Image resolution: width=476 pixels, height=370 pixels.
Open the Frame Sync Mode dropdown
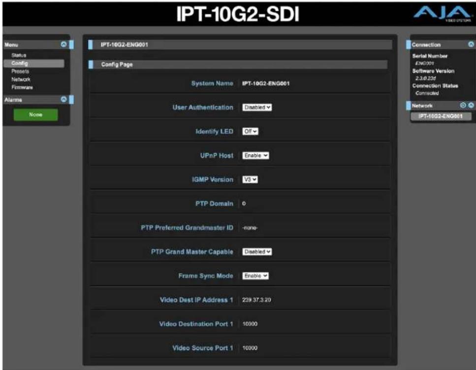point(255,276)
